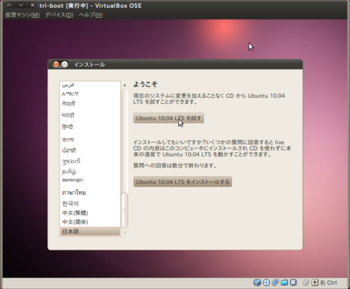The image size is (350, 289).
Task: Click 'Ubuntu 10.04 LTS をインストールする' button
Action: click(183, 182)
